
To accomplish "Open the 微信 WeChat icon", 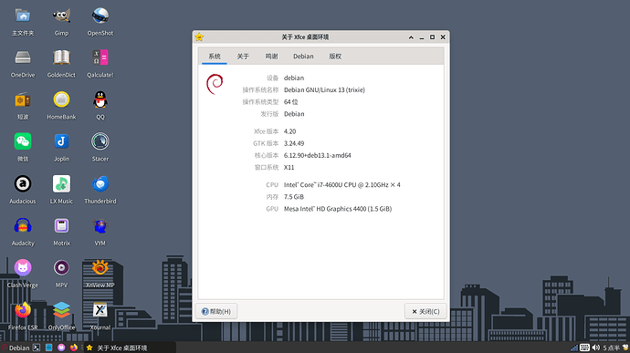I will pyautogui.click(x=23, y=141).
